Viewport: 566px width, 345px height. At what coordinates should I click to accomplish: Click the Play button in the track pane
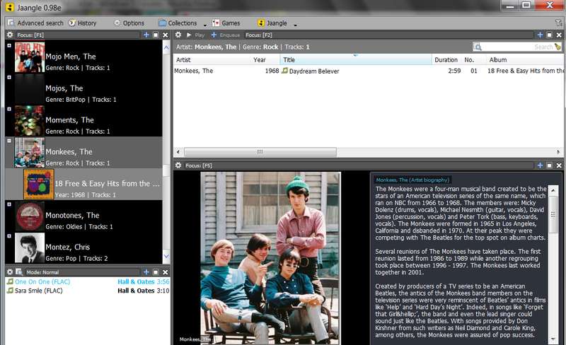click(x=195, y=35)
